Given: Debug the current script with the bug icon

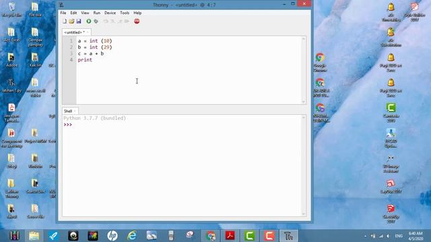Looking at the screenshot, I should pos(96,21).
